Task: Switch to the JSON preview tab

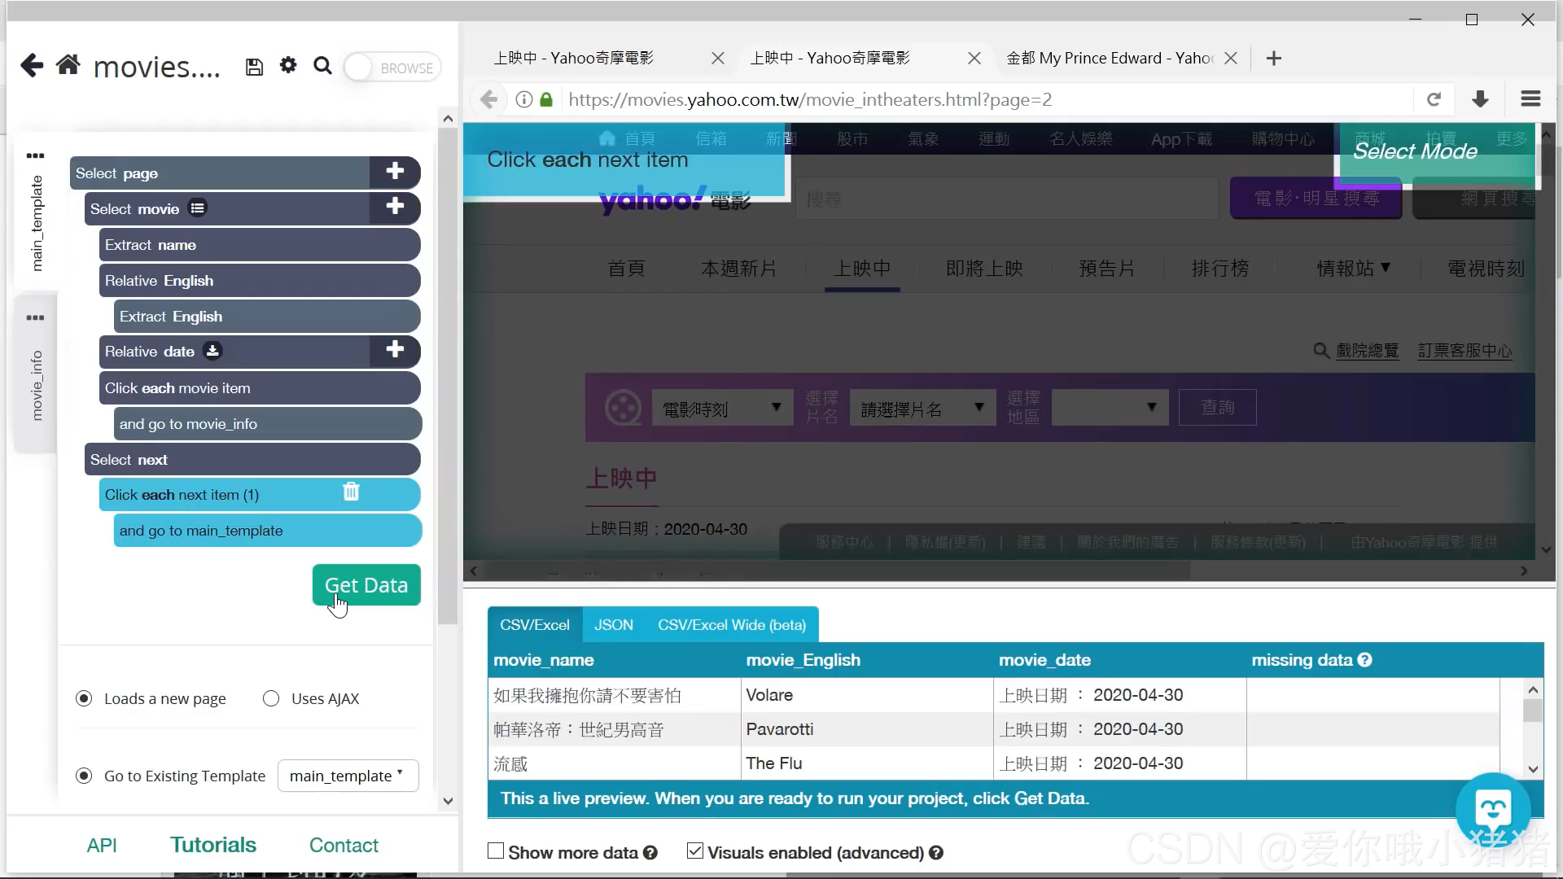Action: (x=613, y=624)
